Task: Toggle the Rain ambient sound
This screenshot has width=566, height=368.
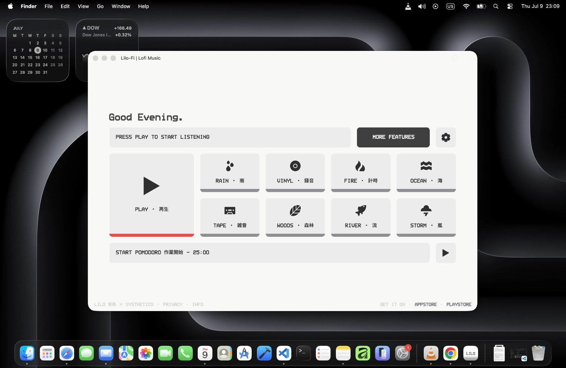Action: coord(230,173)
